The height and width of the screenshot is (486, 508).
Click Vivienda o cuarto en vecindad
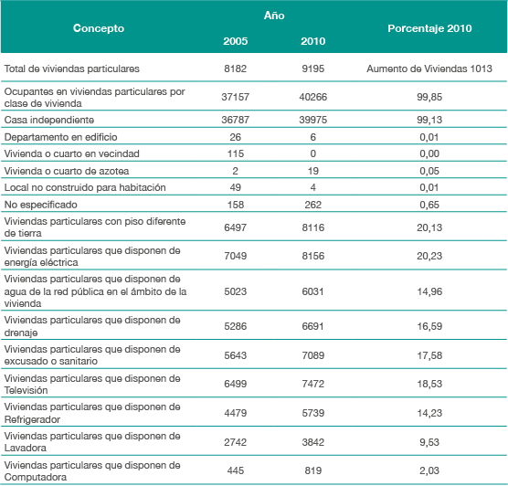(71, 153)
